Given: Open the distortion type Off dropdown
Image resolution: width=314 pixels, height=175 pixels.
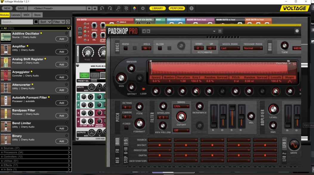Looking at the screenshot, I should pos(181,130).
